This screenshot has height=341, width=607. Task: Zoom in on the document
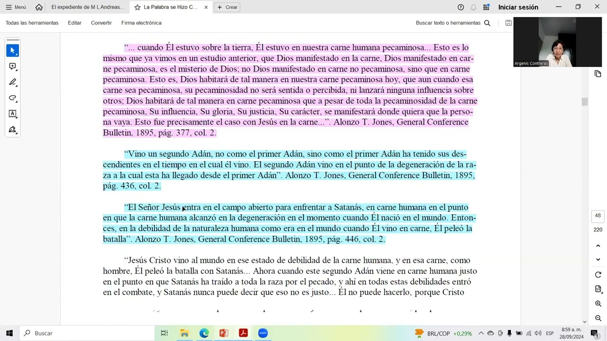click(x=598, y=304)
